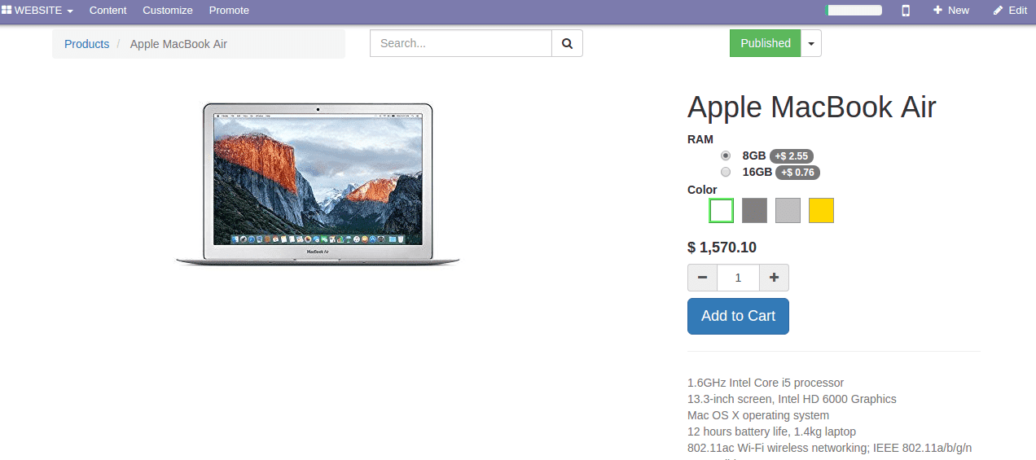The width and height of the screenshot is (1036, 460).
Task: Choose the dark gray color swatch
Action: point(755,210)
